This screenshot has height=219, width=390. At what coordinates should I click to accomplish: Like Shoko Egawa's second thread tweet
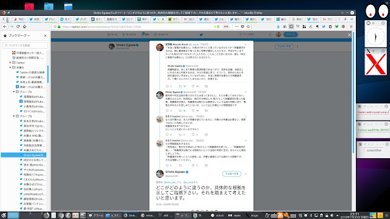click(x=193, y=111)
